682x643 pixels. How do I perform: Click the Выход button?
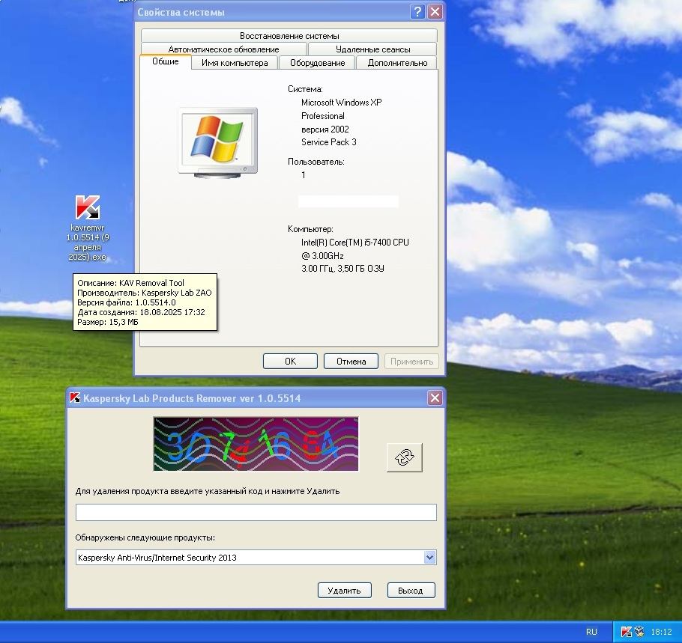click(x=411, y=591)
